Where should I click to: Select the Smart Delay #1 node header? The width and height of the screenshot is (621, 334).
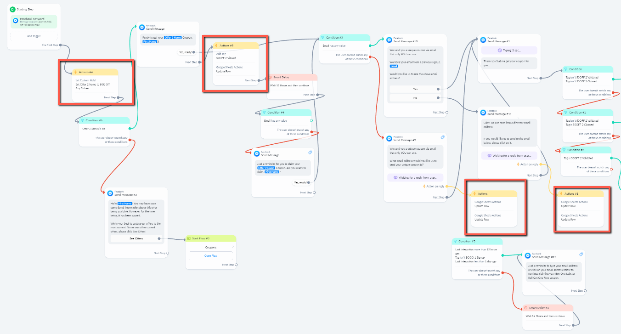point(548,308)
